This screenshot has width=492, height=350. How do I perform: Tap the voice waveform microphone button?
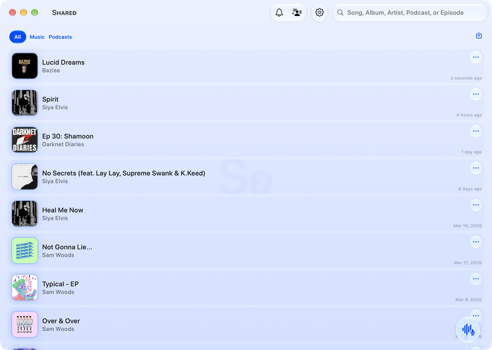coord(468,329)
